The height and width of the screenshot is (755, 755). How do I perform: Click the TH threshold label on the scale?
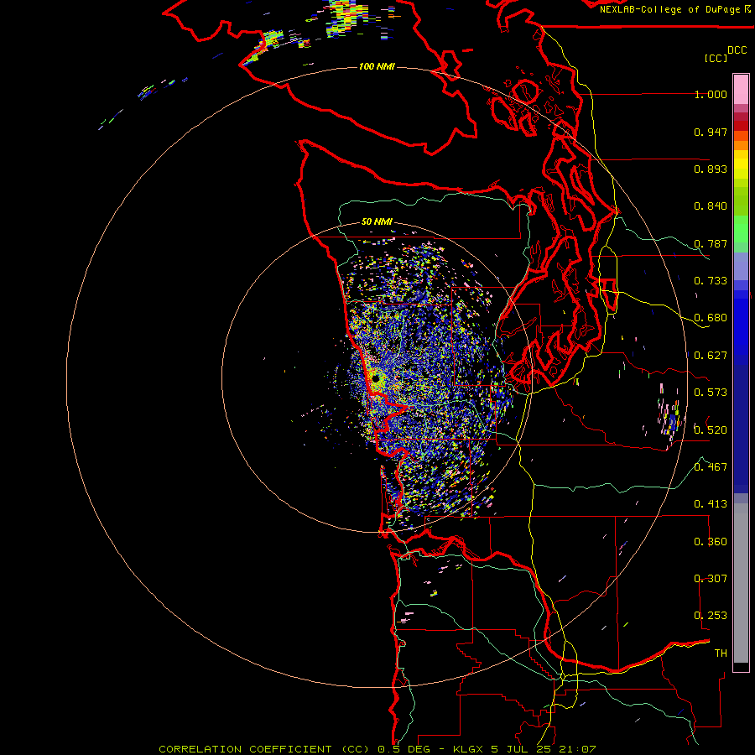721,653
